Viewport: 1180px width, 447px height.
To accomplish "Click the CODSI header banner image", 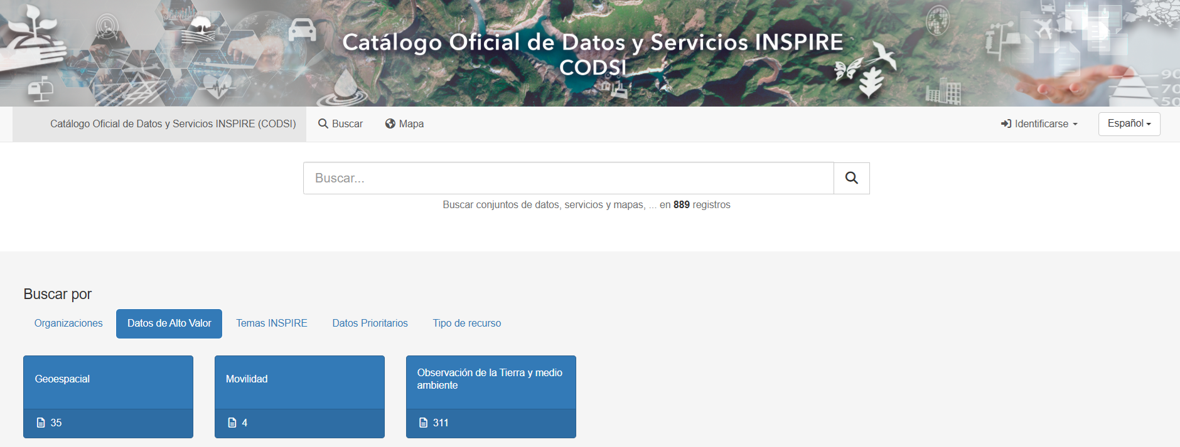I will point(590,53).
